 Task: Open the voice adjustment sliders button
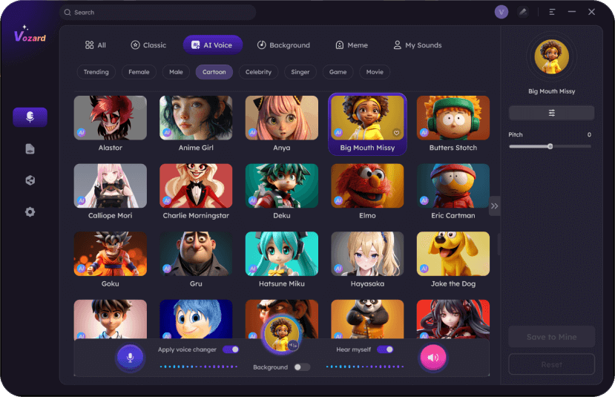pos(551,113)
